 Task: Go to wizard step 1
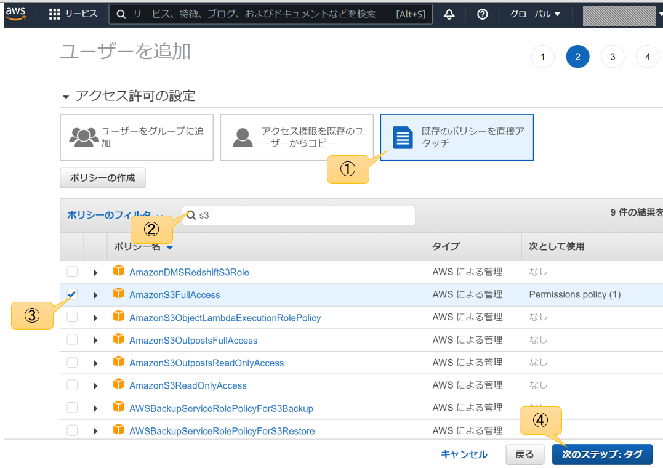pos(542,57)
